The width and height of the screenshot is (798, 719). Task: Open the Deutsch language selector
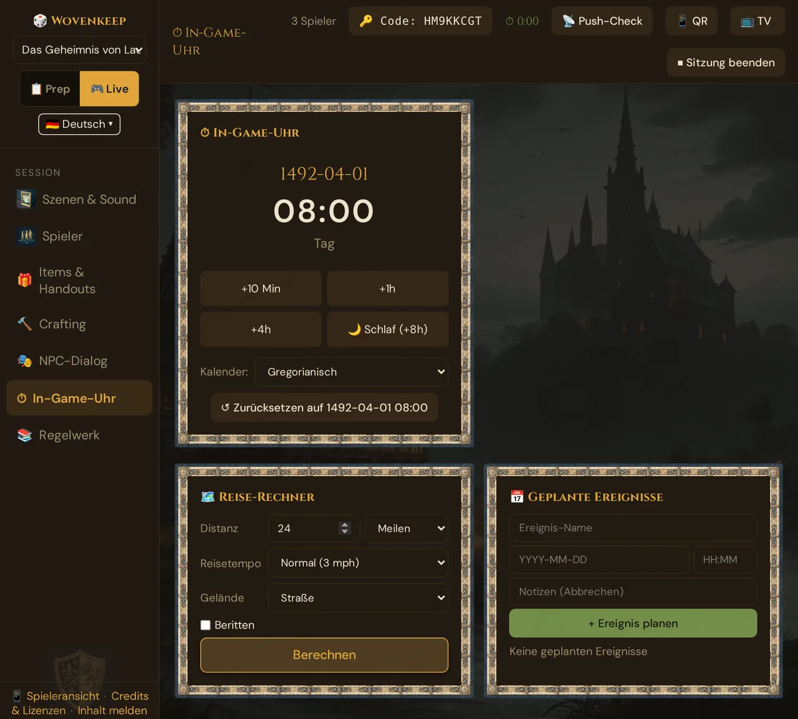click(x=79, y=124)
